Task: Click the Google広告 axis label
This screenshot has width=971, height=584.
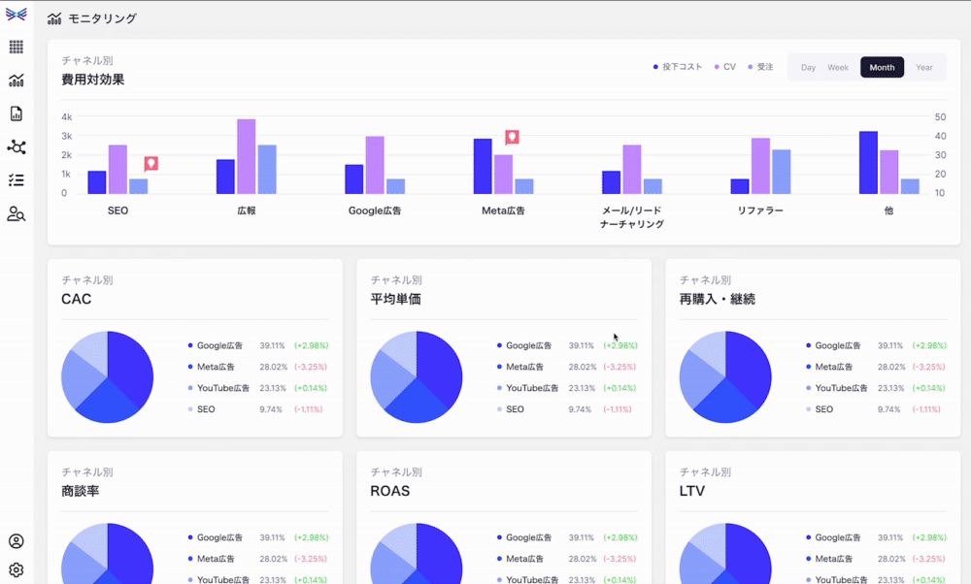Action: (x=375, y=211)
